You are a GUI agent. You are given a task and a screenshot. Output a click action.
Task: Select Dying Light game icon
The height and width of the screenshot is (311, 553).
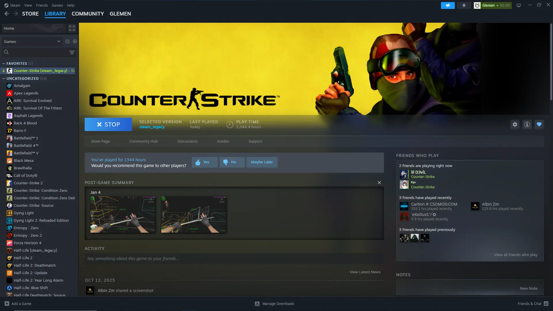pyautogui.click(x=10, y=213)
